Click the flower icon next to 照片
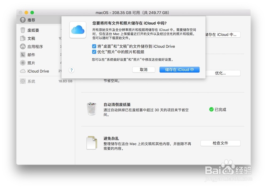Viewport: 267px width, 188px height. tap(23, 63)
